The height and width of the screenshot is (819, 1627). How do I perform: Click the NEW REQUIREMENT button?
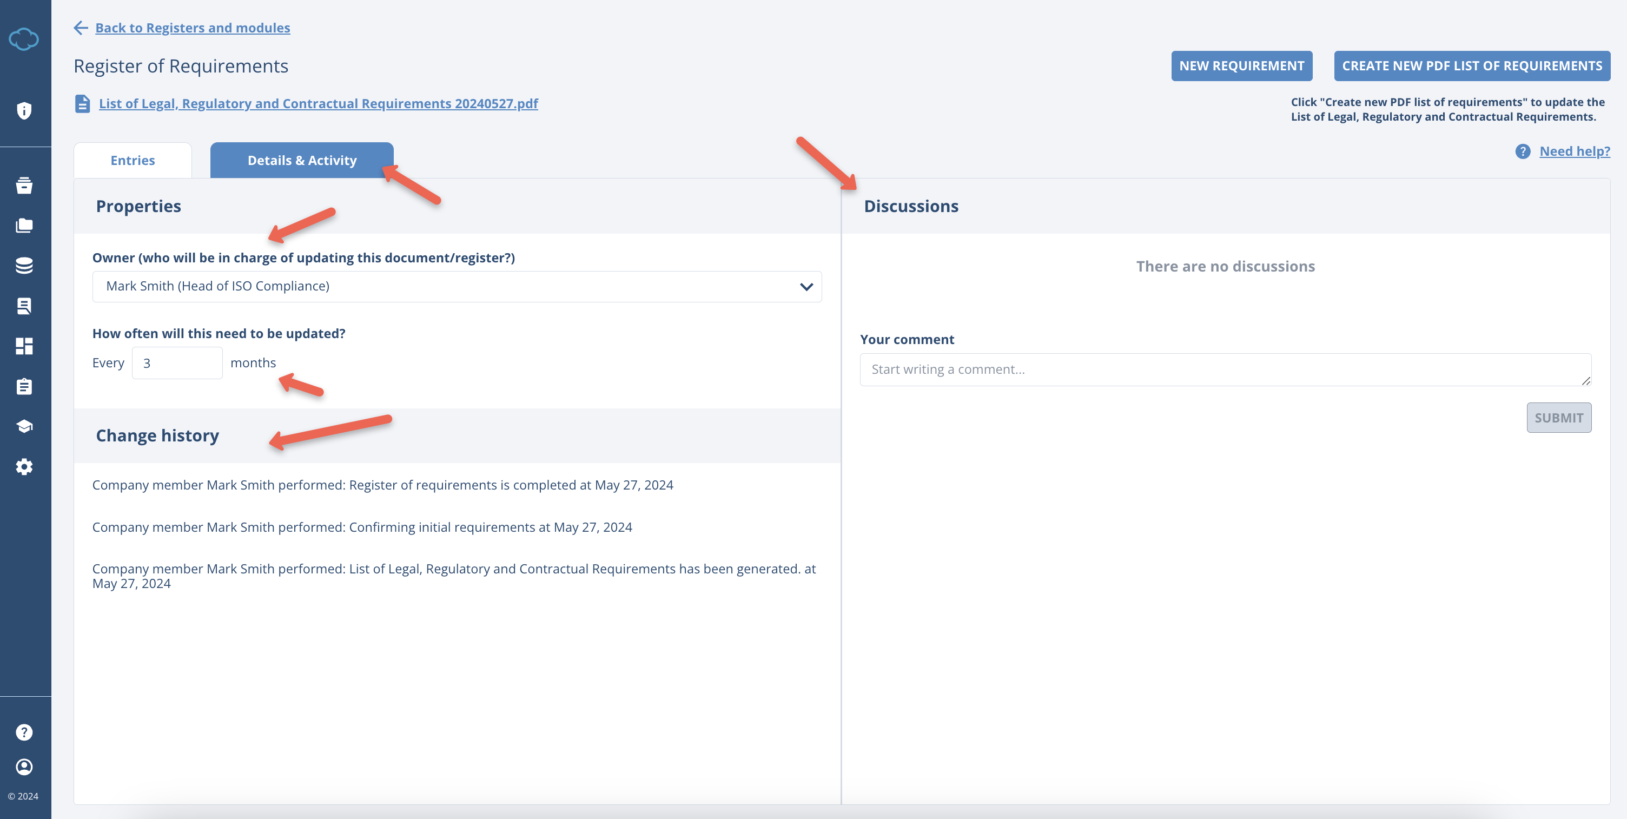coord(1241,65)
